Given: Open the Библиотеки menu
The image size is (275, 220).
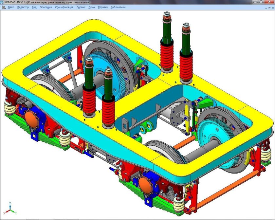Looking at the screenshot, I should (119, 7).
